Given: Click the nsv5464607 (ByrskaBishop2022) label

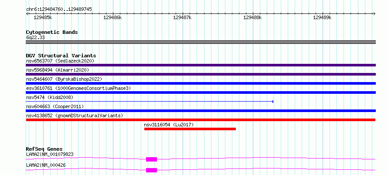Looking at the screenshot, I should click(64, 79).
